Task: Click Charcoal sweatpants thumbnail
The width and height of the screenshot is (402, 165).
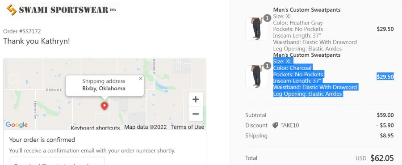Action: pos(257,76)
